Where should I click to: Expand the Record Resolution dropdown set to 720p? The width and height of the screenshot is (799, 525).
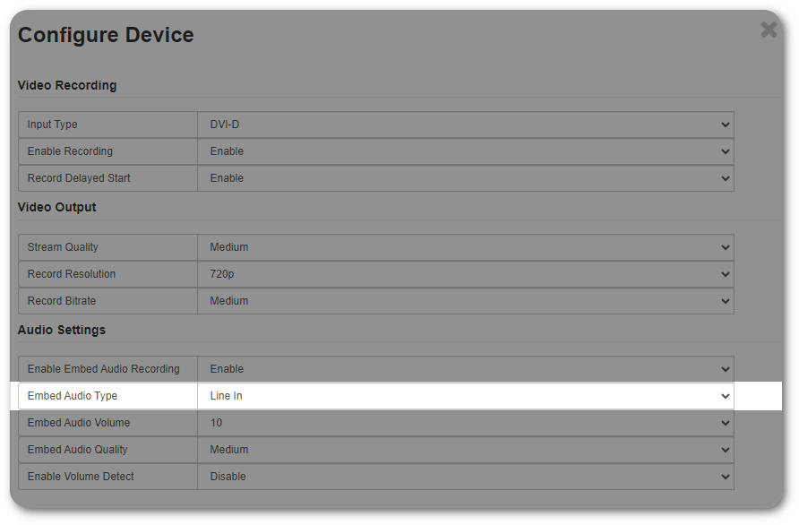[x=466, y=274]
